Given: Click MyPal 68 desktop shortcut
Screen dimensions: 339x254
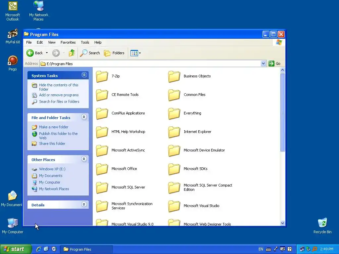Looking at the screenshot, I should [x=13, y=36].
